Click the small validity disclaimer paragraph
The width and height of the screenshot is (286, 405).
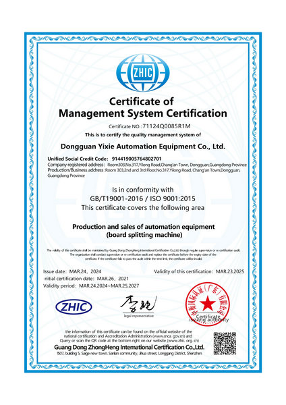143,254
